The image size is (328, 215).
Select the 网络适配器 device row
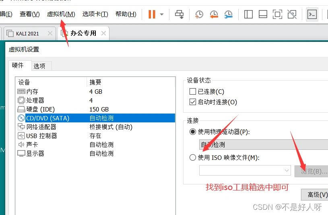coord(95,127)
